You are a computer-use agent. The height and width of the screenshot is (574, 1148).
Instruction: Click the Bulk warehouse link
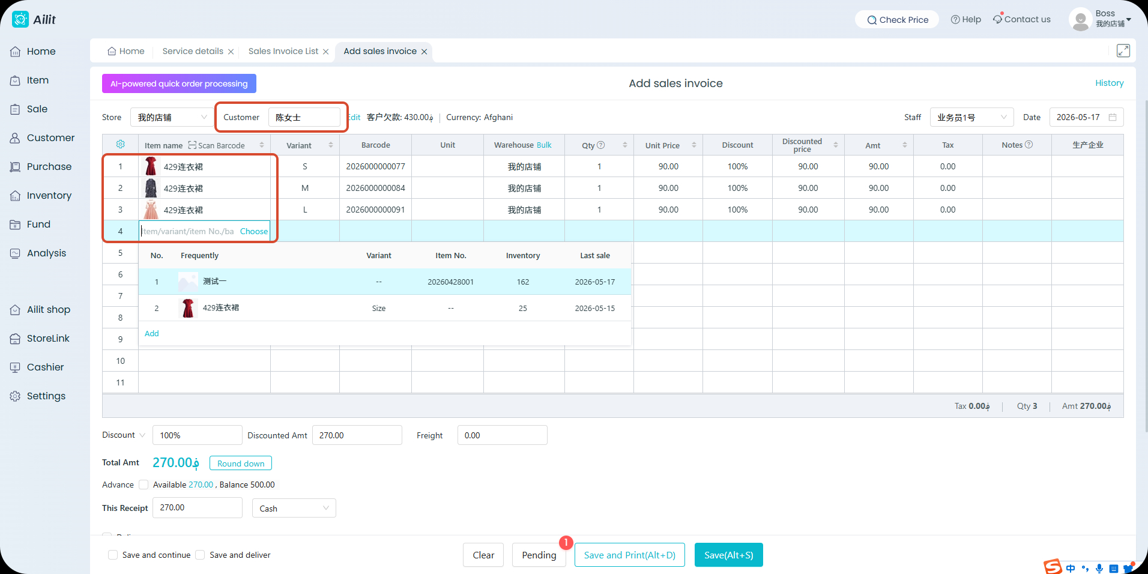[x=544, y=145]
